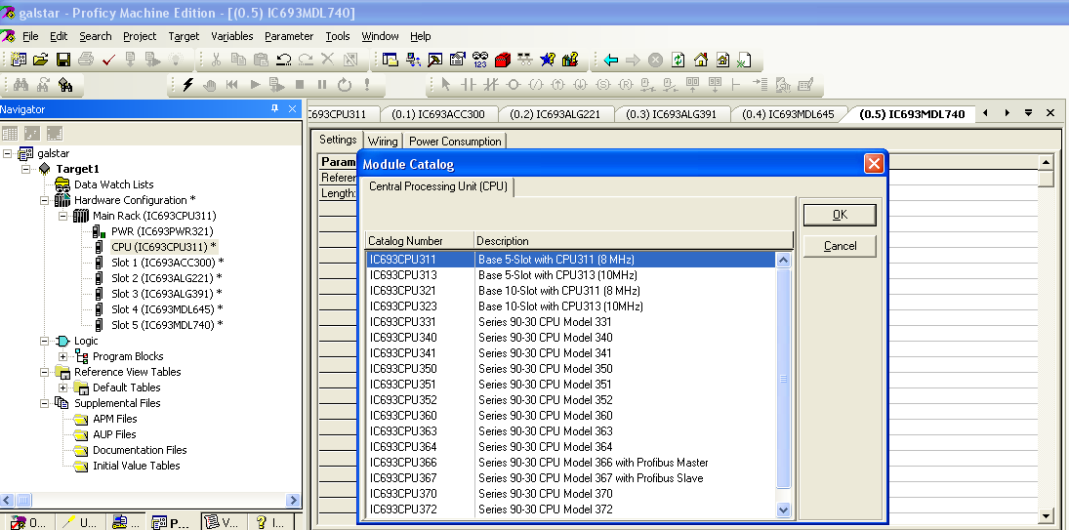Select IC693CPU331 catalog entry

[x=571, y=321]
